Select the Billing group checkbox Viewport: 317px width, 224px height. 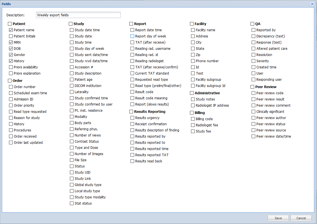click(x=192, y=113)
